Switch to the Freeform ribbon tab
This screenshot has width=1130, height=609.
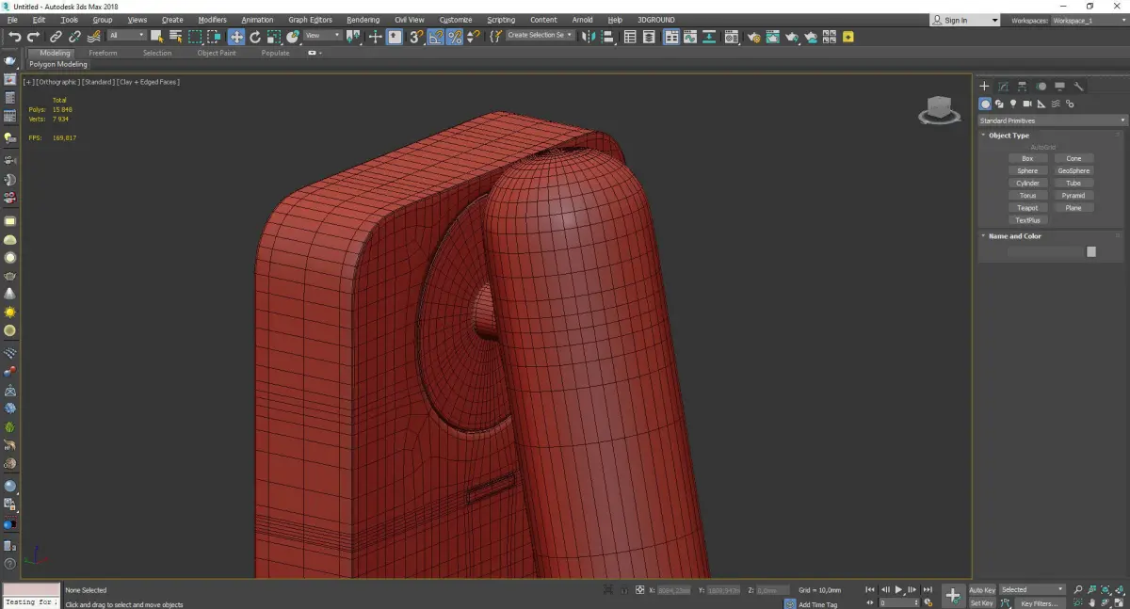pos(103,53)
